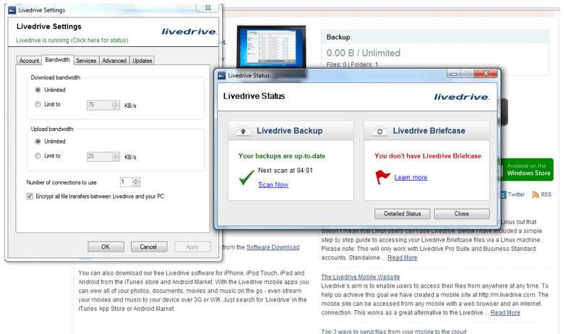Click Learn more about Briefcase link
566x334 pixels.
[x=411, y=177]
